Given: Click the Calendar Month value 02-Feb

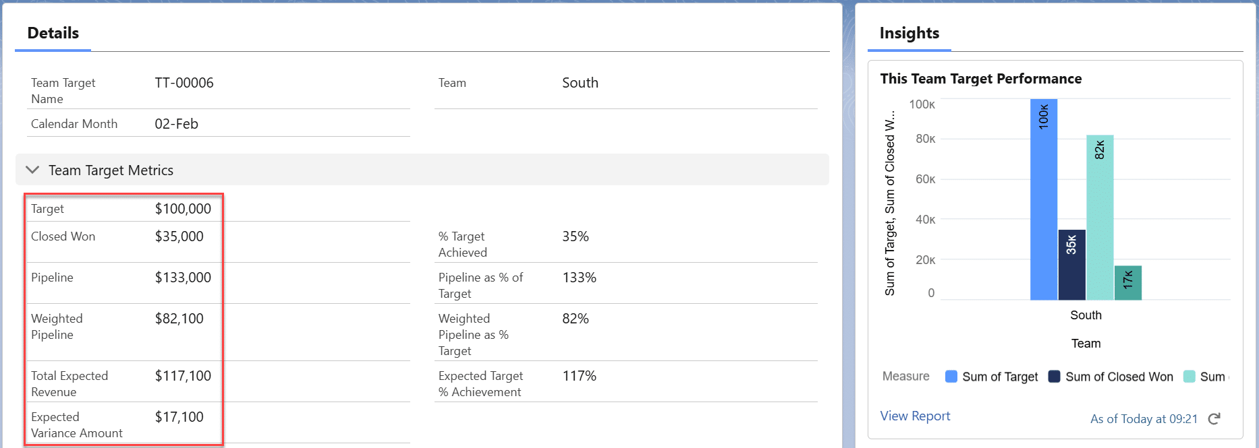Looking at the screenshot, I should coord(177,124).
